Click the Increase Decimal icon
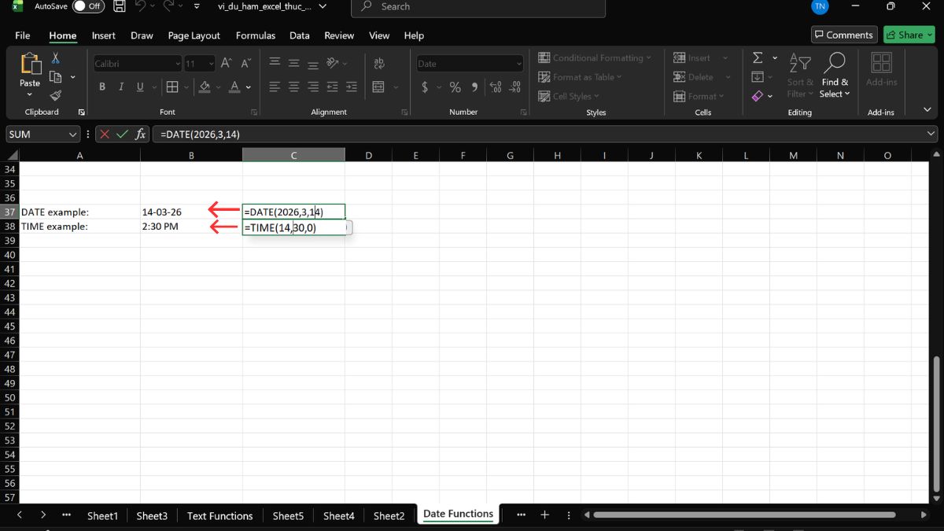Screen dimensions: 944x531 point(496,87)
